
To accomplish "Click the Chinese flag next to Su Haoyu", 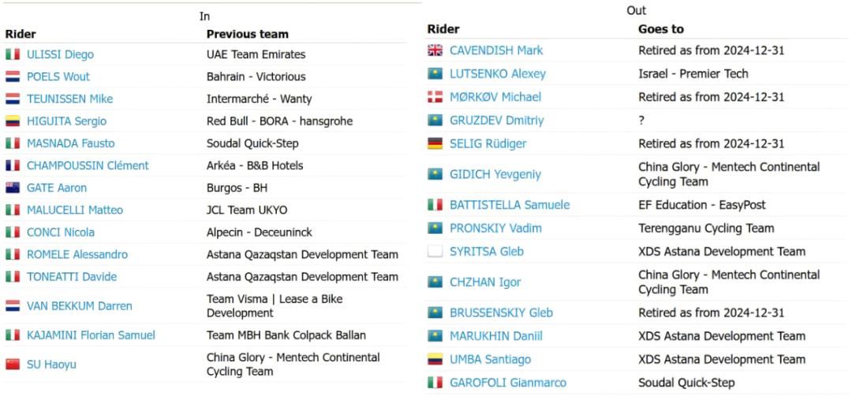I will [13, 365].
